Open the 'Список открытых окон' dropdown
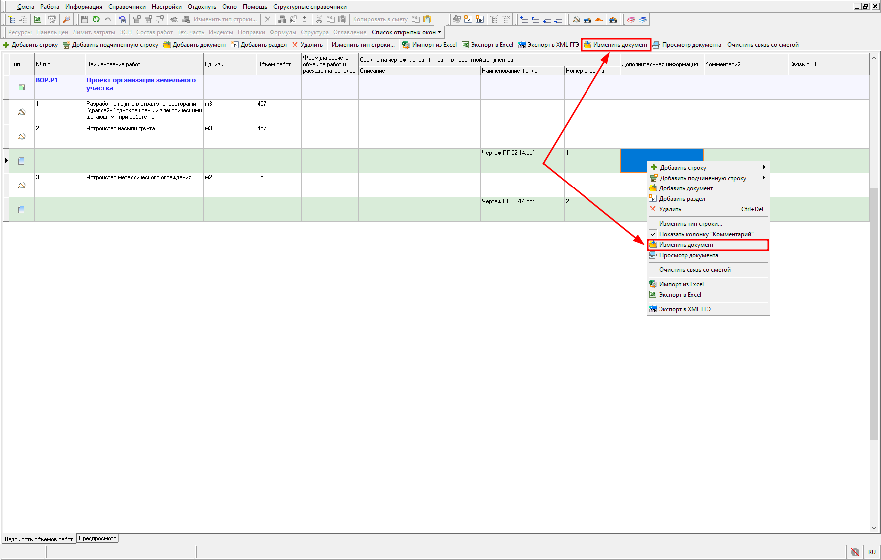The width and height of the screenshot is (881, 560). (406, 32)
